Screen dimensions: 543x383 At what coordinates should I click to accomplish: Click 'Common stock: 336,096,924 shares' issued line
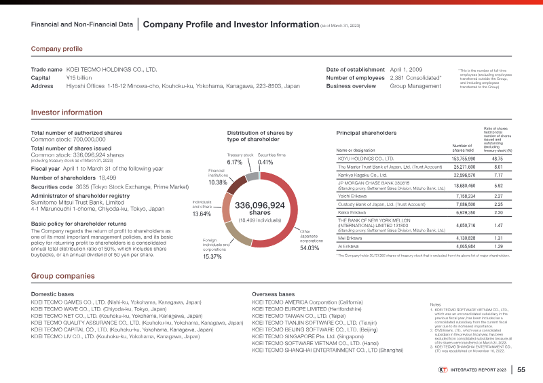coord(77,155)
